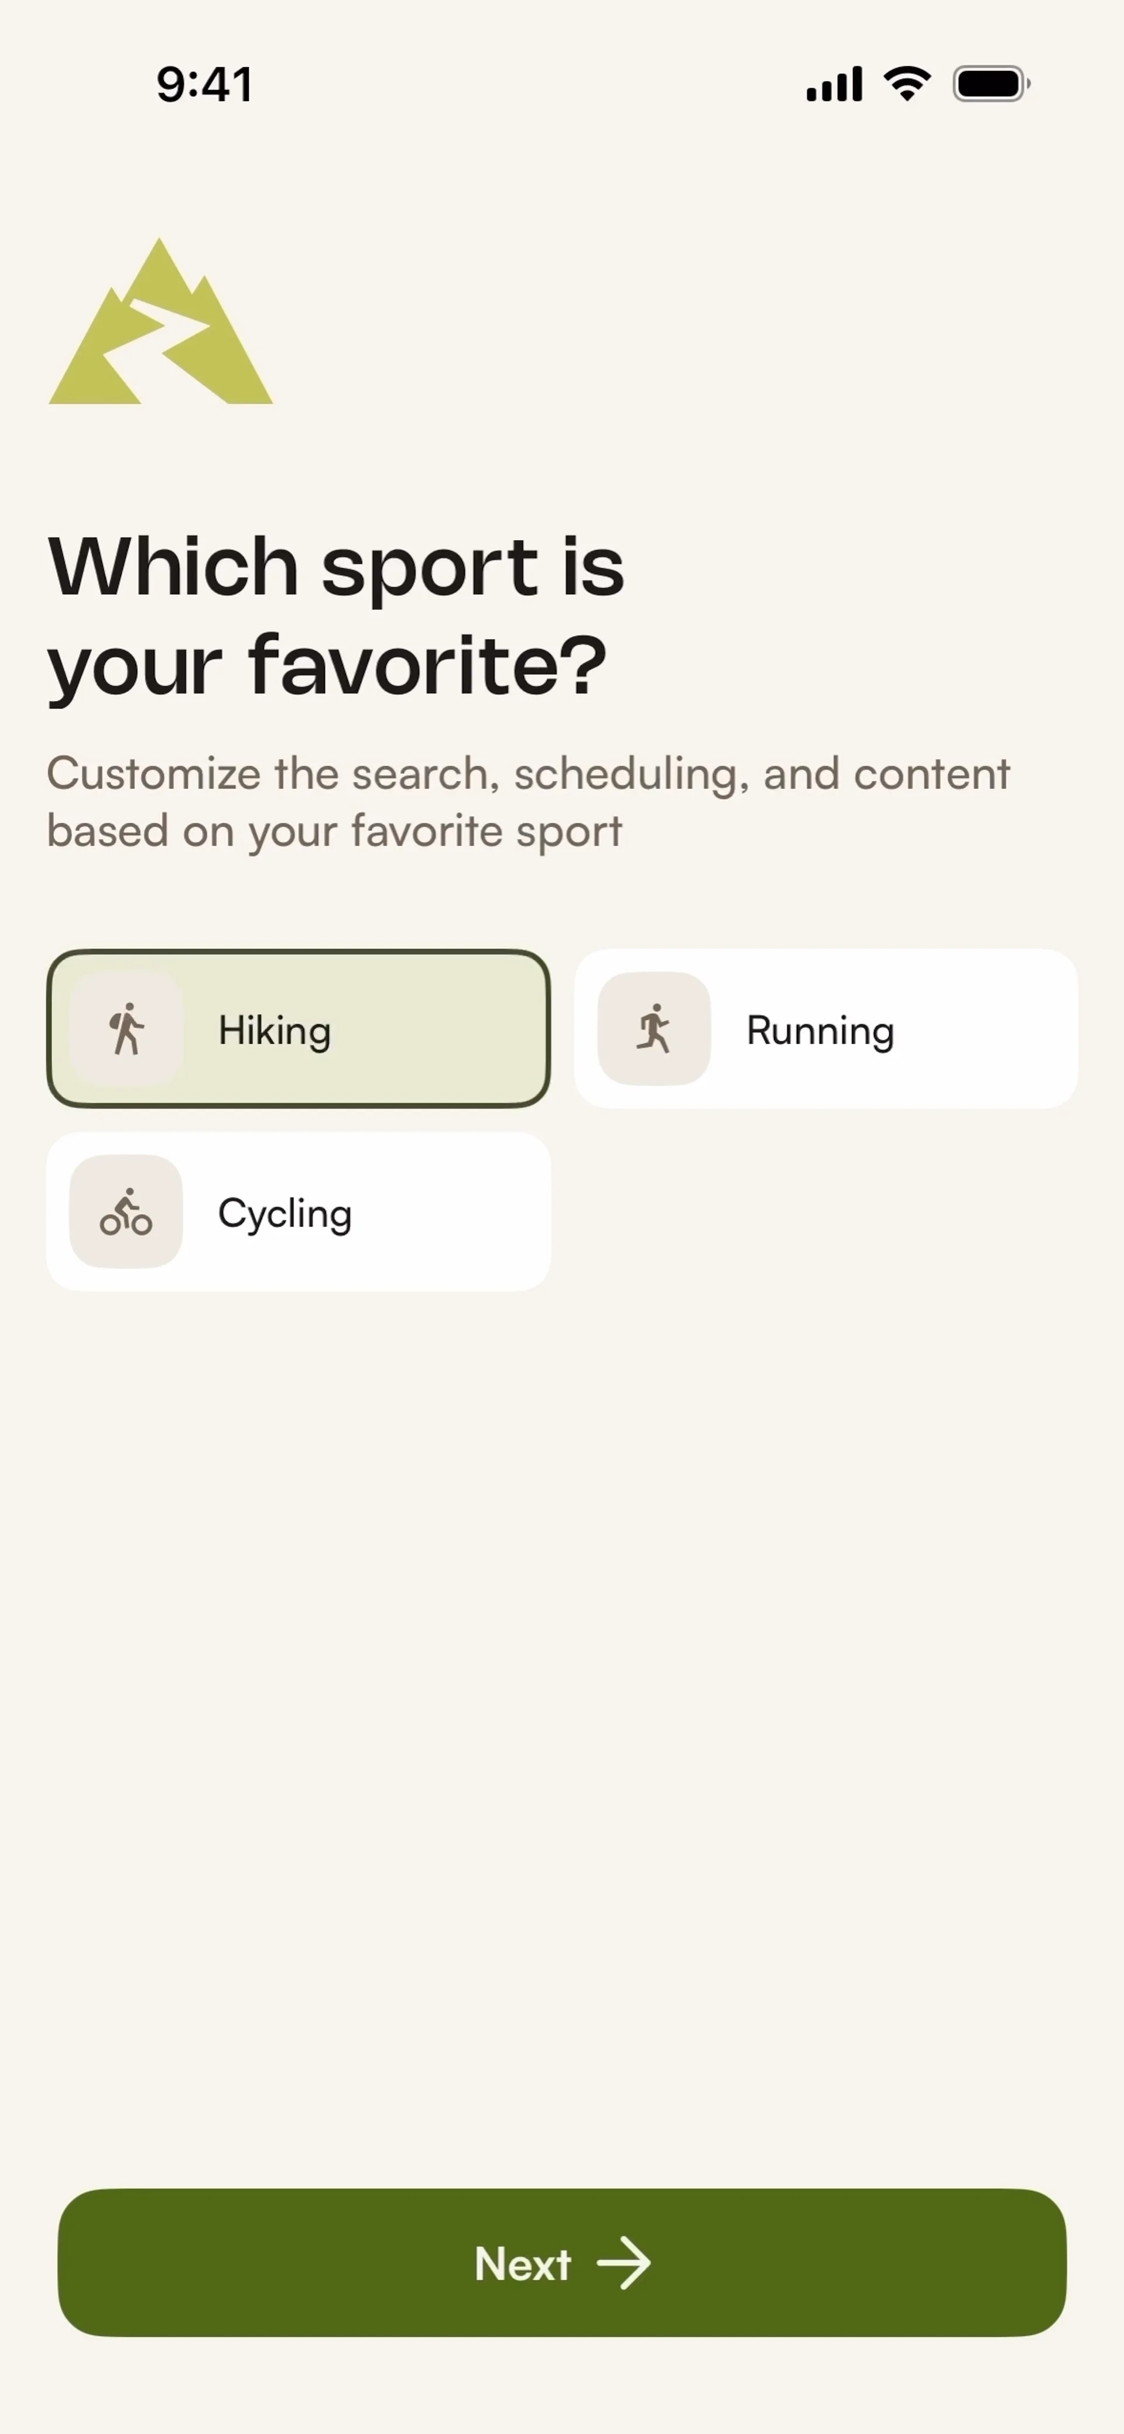Click the runner icon in Running card

(653, 1029)
